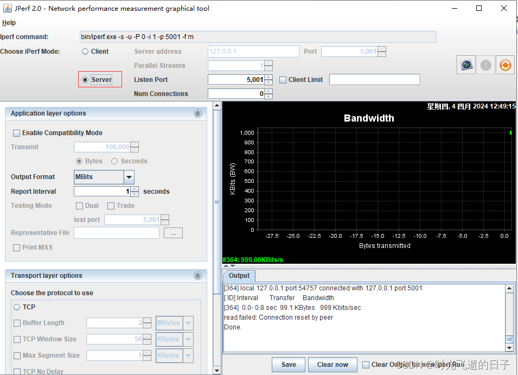This screenshot has height=375, width=518.
Task: Open the Output Format dropdown
Action: [x=129, y=177]
